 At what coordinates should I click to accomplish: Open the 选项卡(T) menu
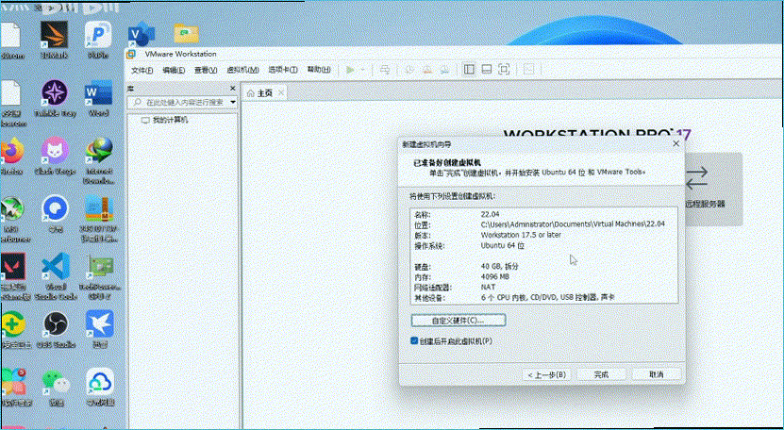[x=283, y=70]
